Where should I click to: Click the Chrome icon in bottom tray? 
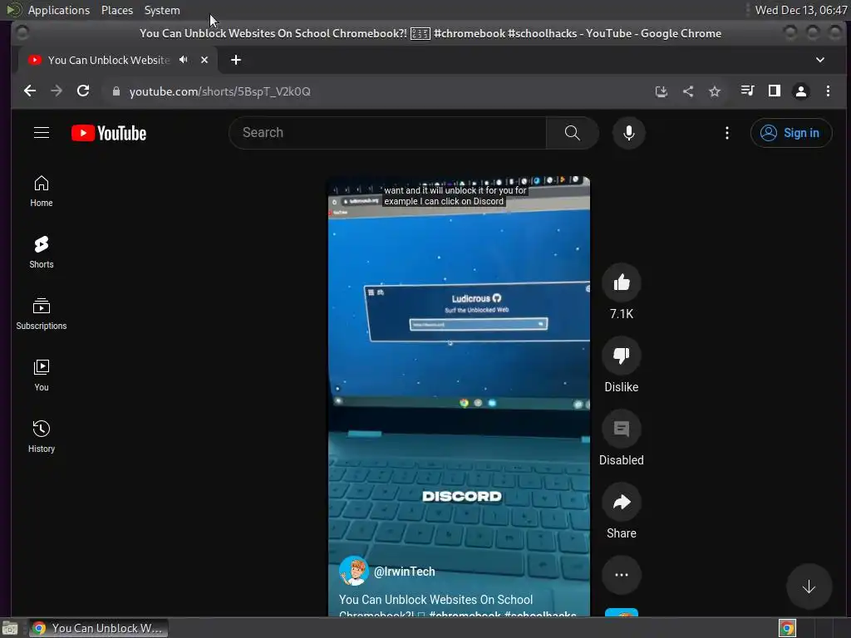[x=787, y=628]
